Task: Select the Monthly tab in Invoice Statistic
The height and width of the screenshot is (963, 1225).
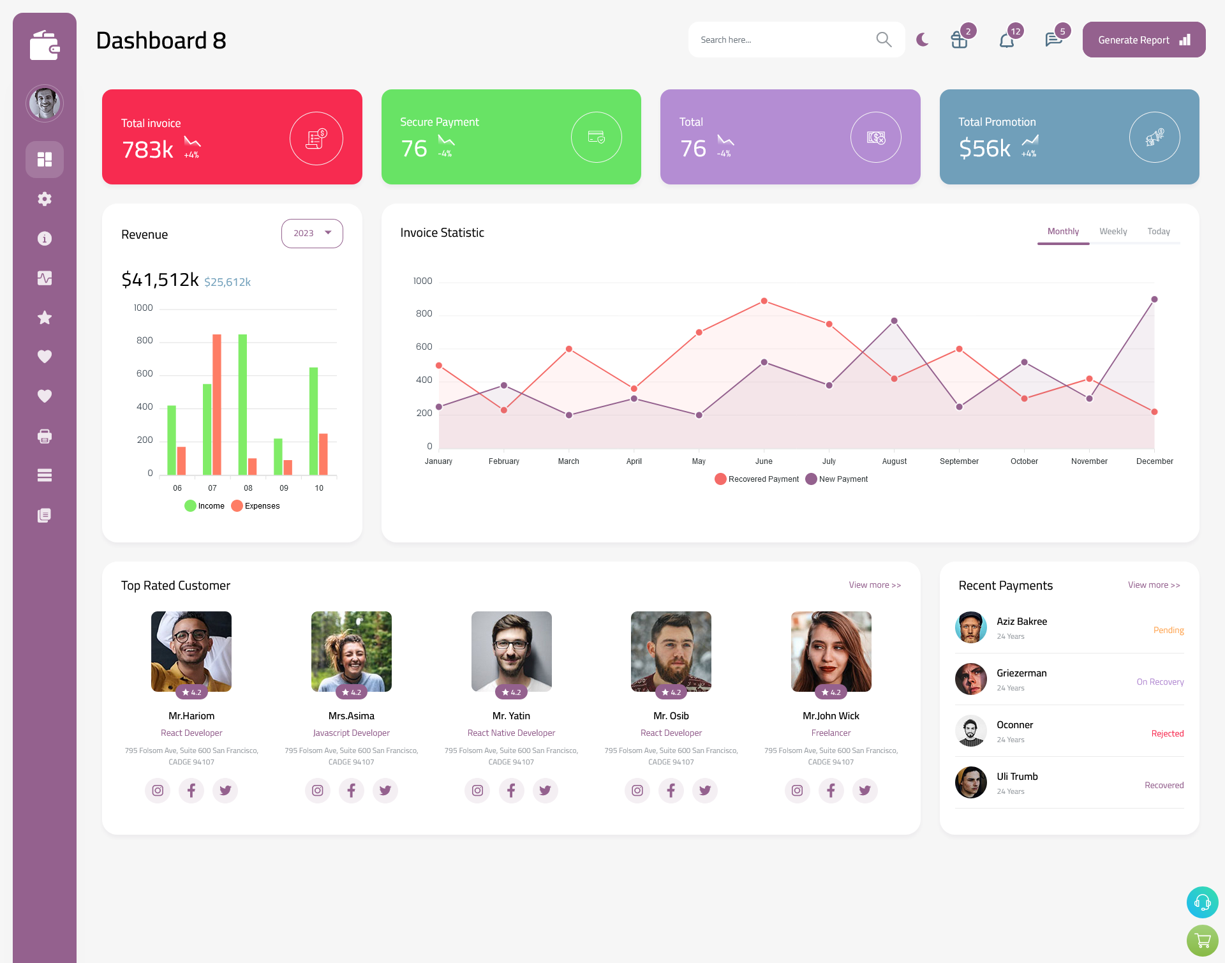Action: pos(1062,231)
